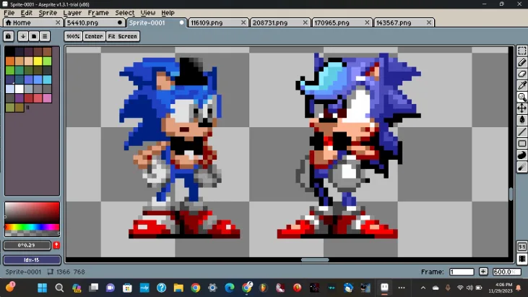Close the 208731.png tab
The width and height of the screenshot is (528, 297).
(305, 22)
